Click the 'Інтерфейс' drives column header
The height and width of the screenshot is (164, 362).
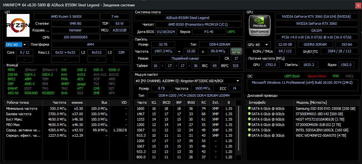pyautogui.click(x=270, y=102)
